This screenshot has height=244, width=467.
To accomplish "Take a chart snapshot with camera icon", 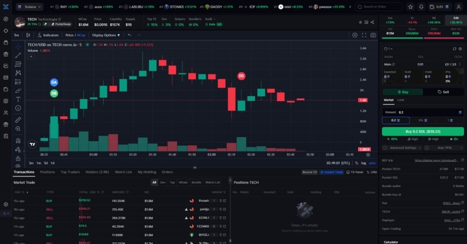I will [x=373, y=35].
